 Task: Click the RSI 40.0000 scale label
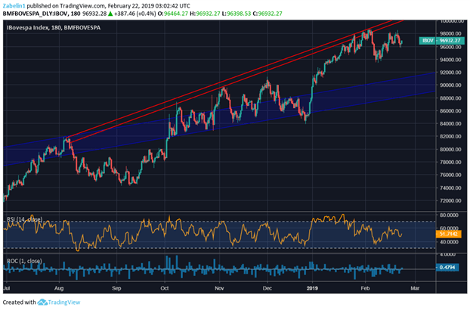[x=450, y=242]
